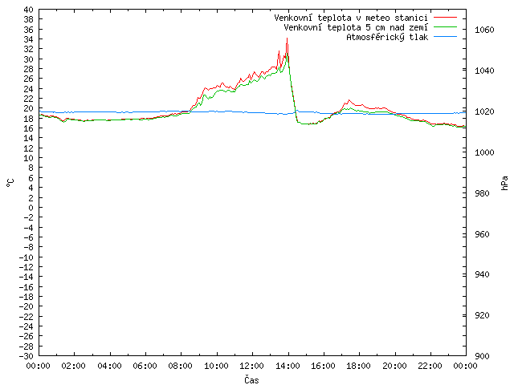Viewport: 514px width, 385px height.
Task: Click the left axis value '34'
Action: coord(29,39)
